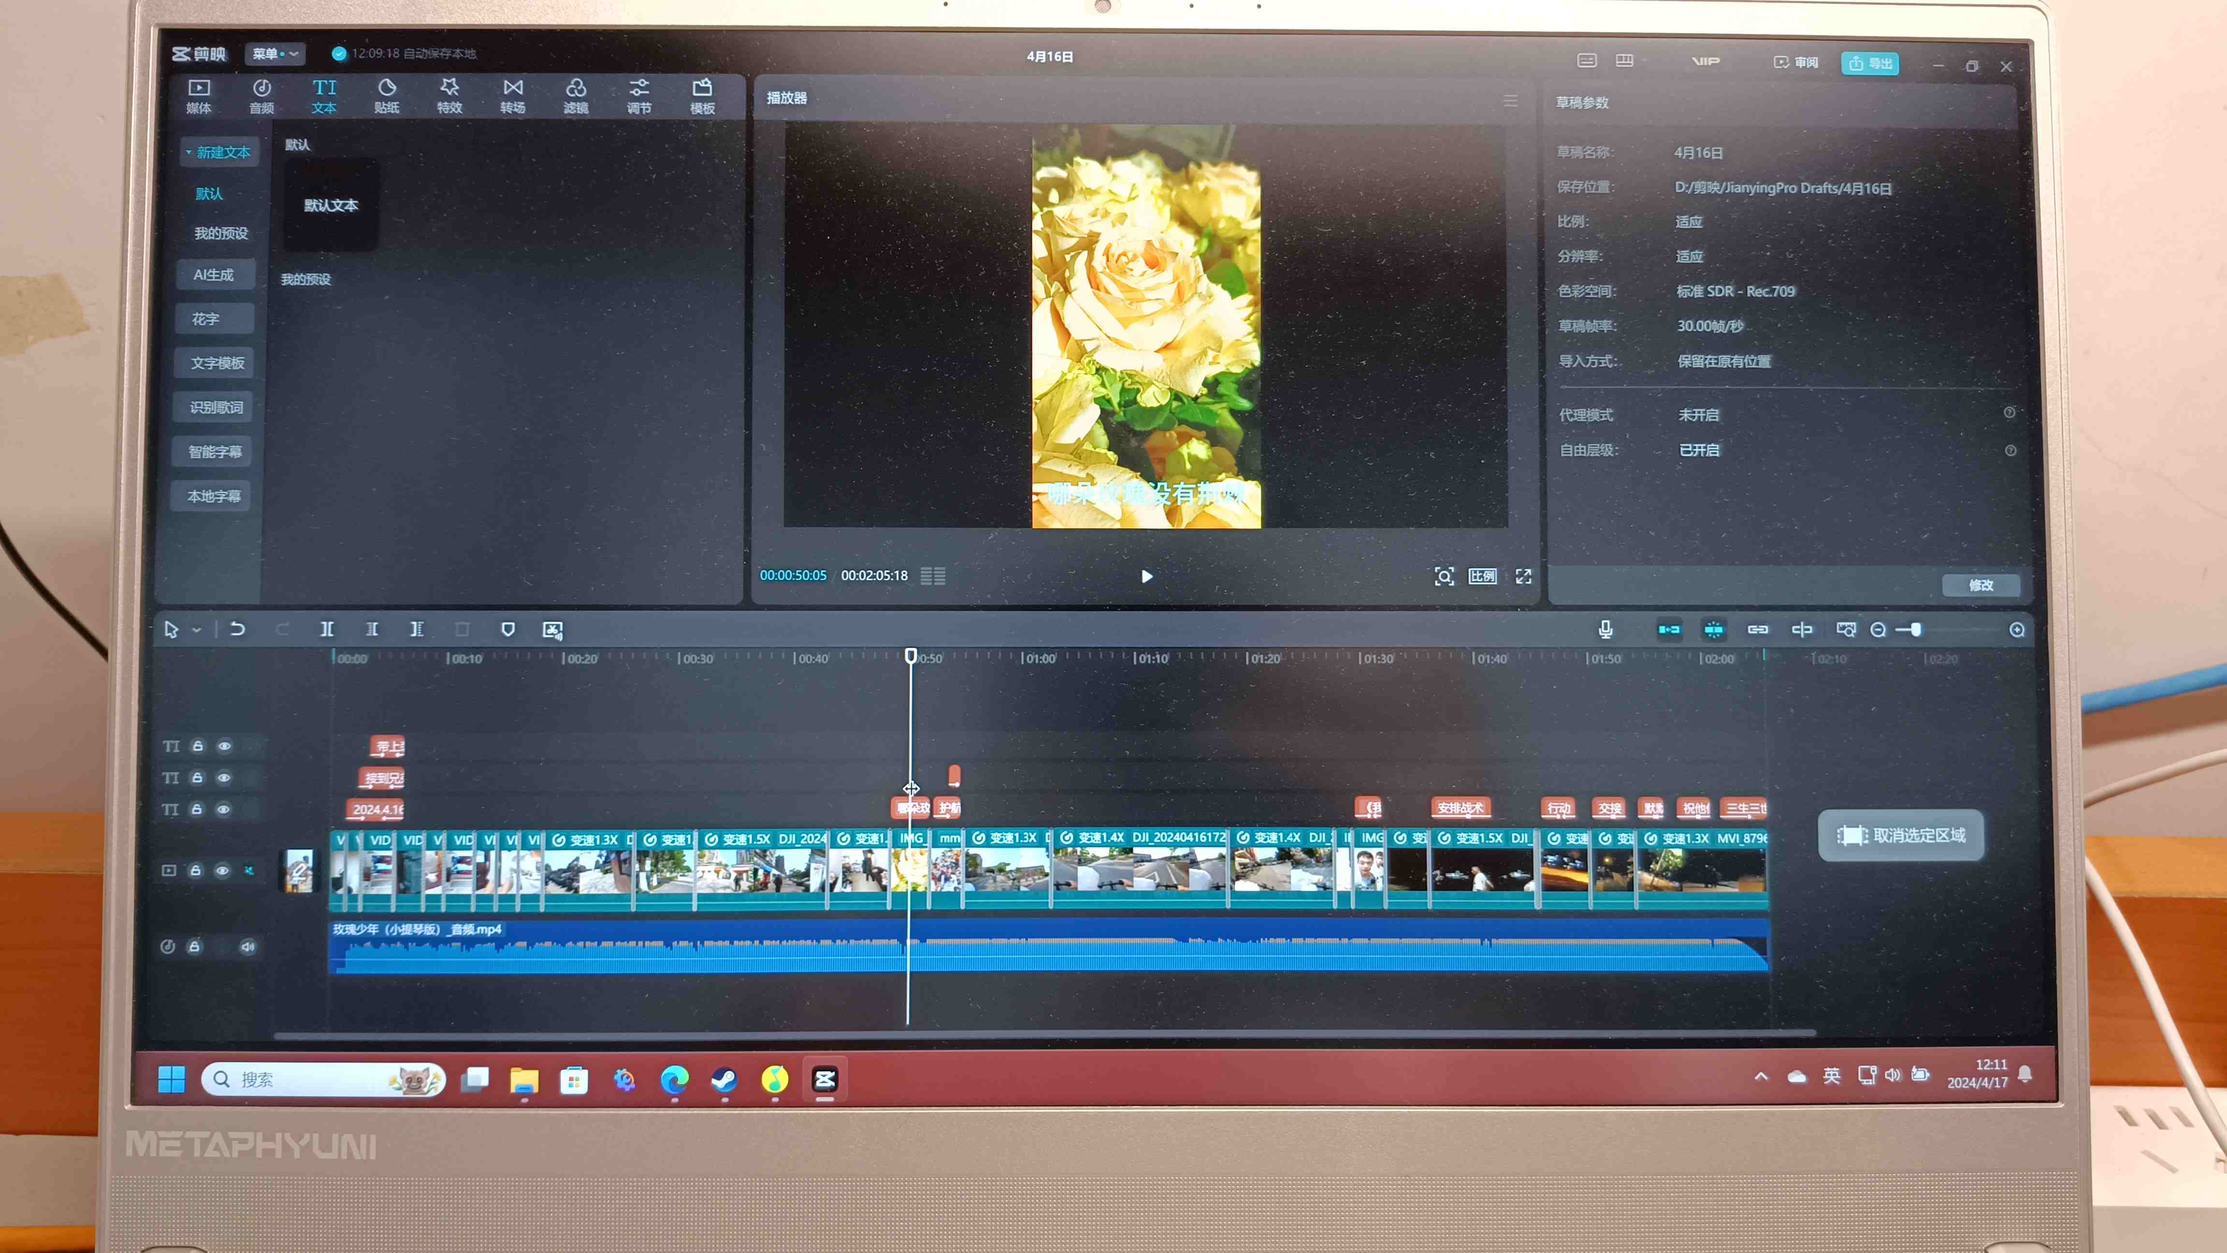The image size is (2227, 1253).
Task: Select the 文本 (Text) tab icon
Action: (324, 96)
